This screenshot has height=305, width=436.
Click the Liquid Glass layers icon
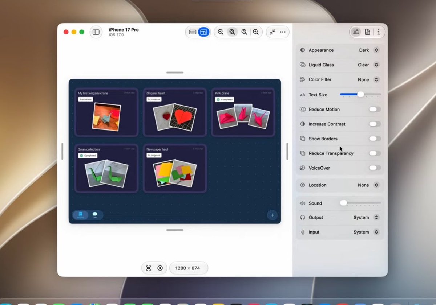[x=303, y=65]
